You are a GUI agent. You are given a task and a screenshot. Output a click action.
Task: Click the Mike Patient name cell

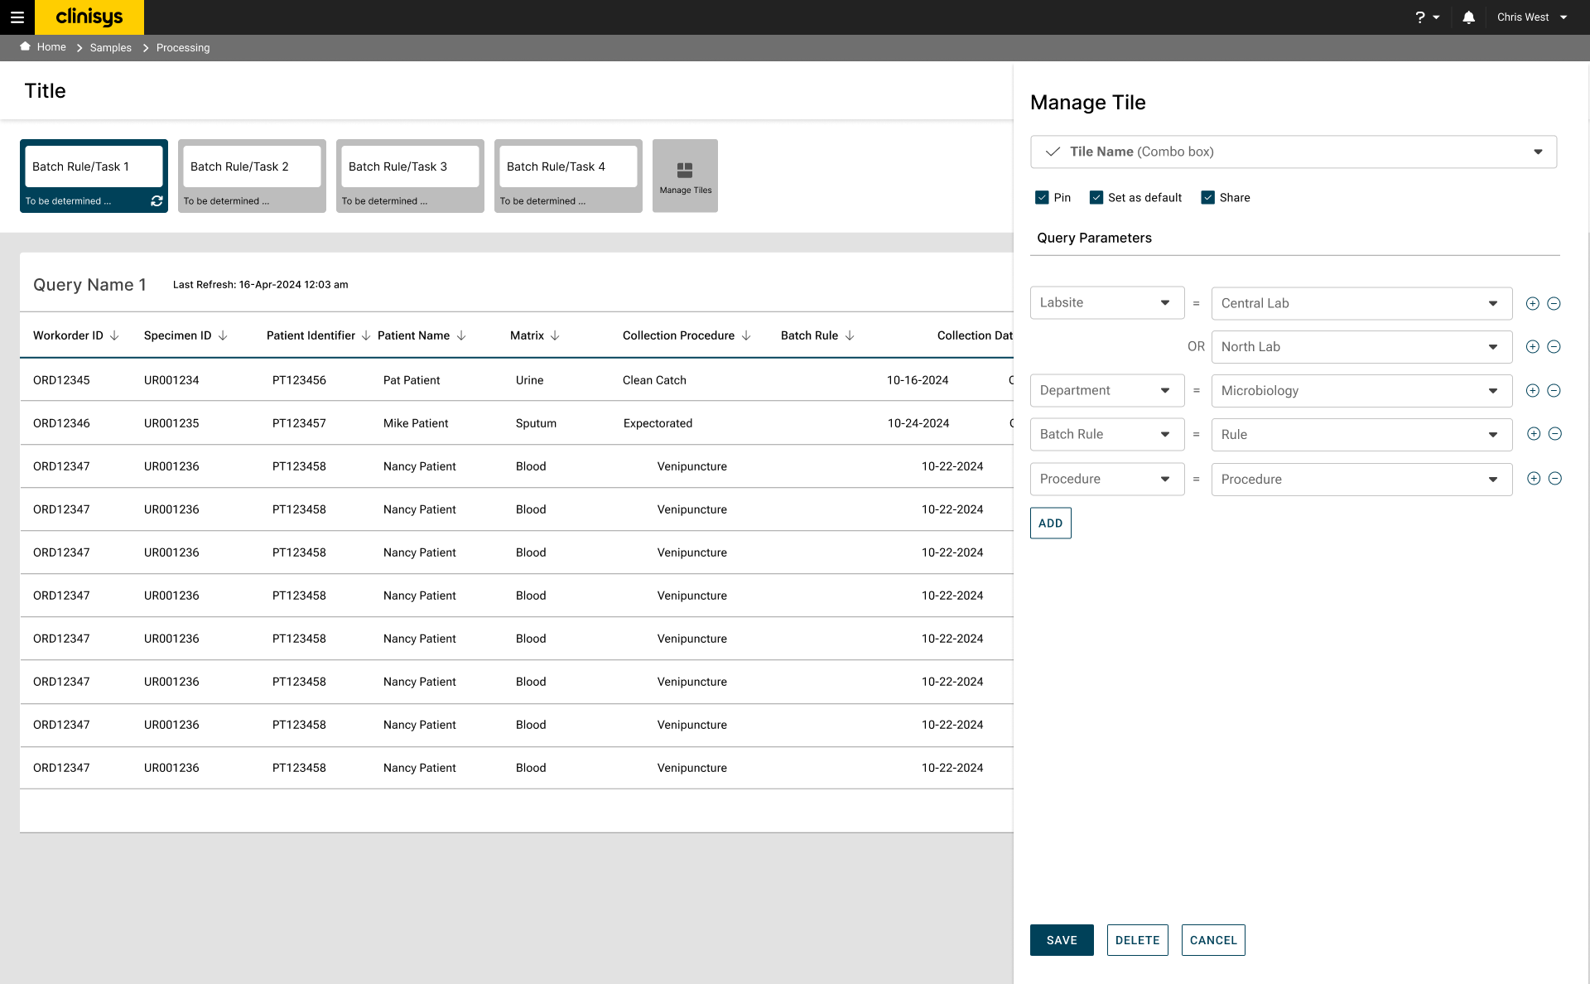[416, 423]
